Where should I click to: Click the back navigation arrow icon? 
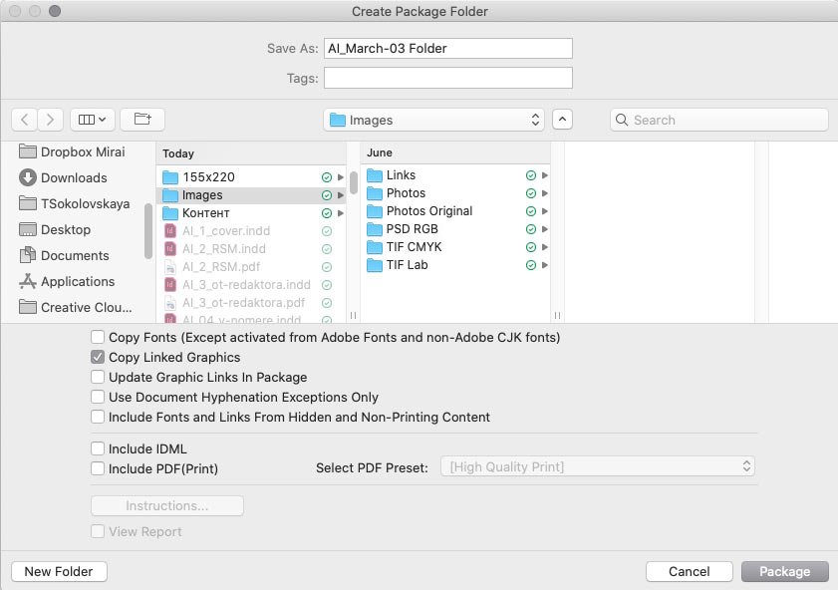[x=24, y=120]
